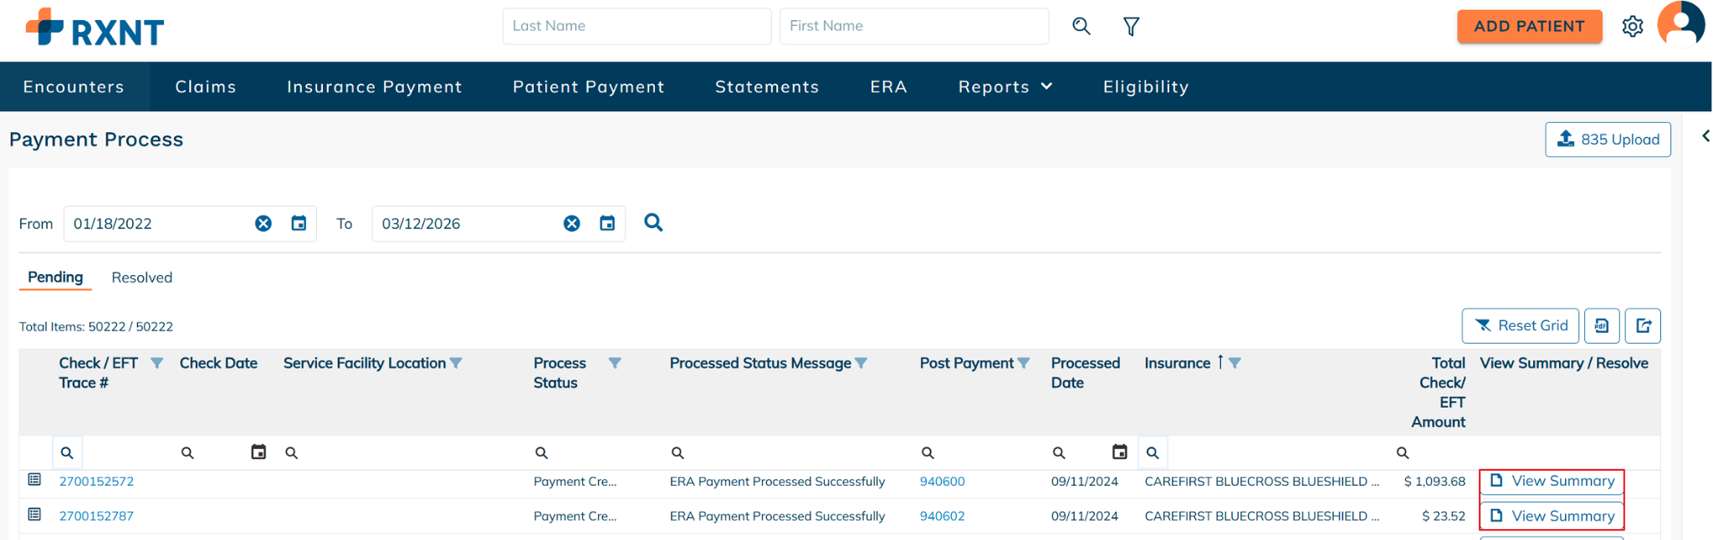This screenshot has width=1713, height=540.
Task: Click the Last Name search field
Action: point(636,26)
